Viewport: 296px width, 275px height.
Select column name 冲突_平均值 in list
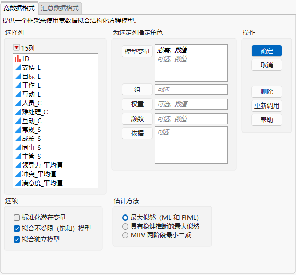point(39,174)
